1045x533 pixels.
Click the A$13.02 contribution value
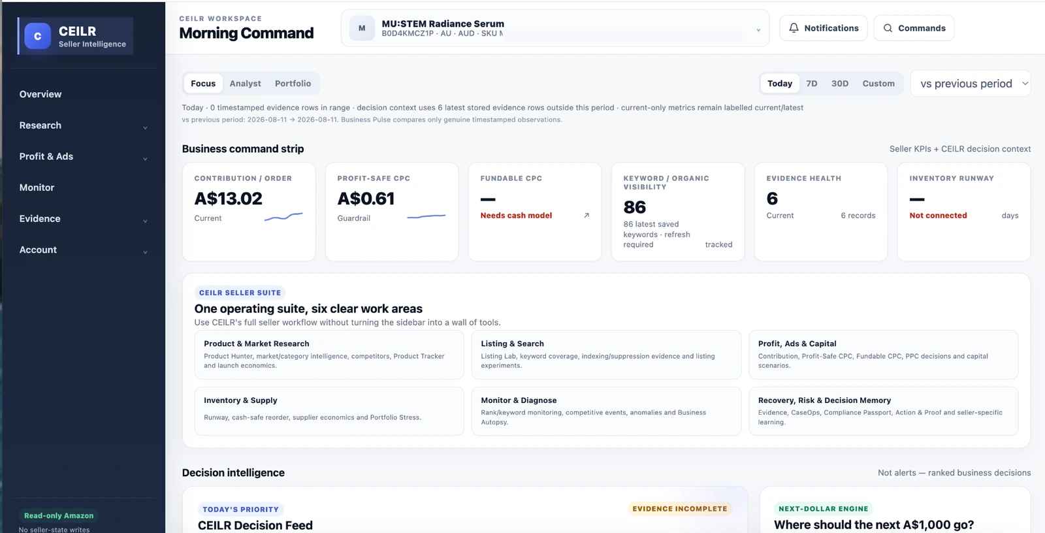click(x=228, y=199)
